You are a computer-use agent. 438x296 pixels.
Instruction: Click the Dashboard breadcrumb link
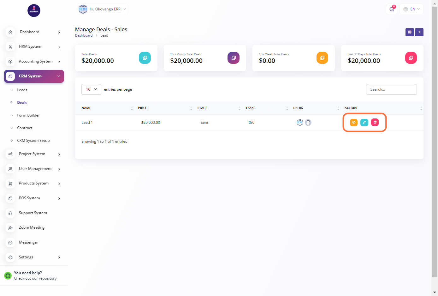(84, 36)
